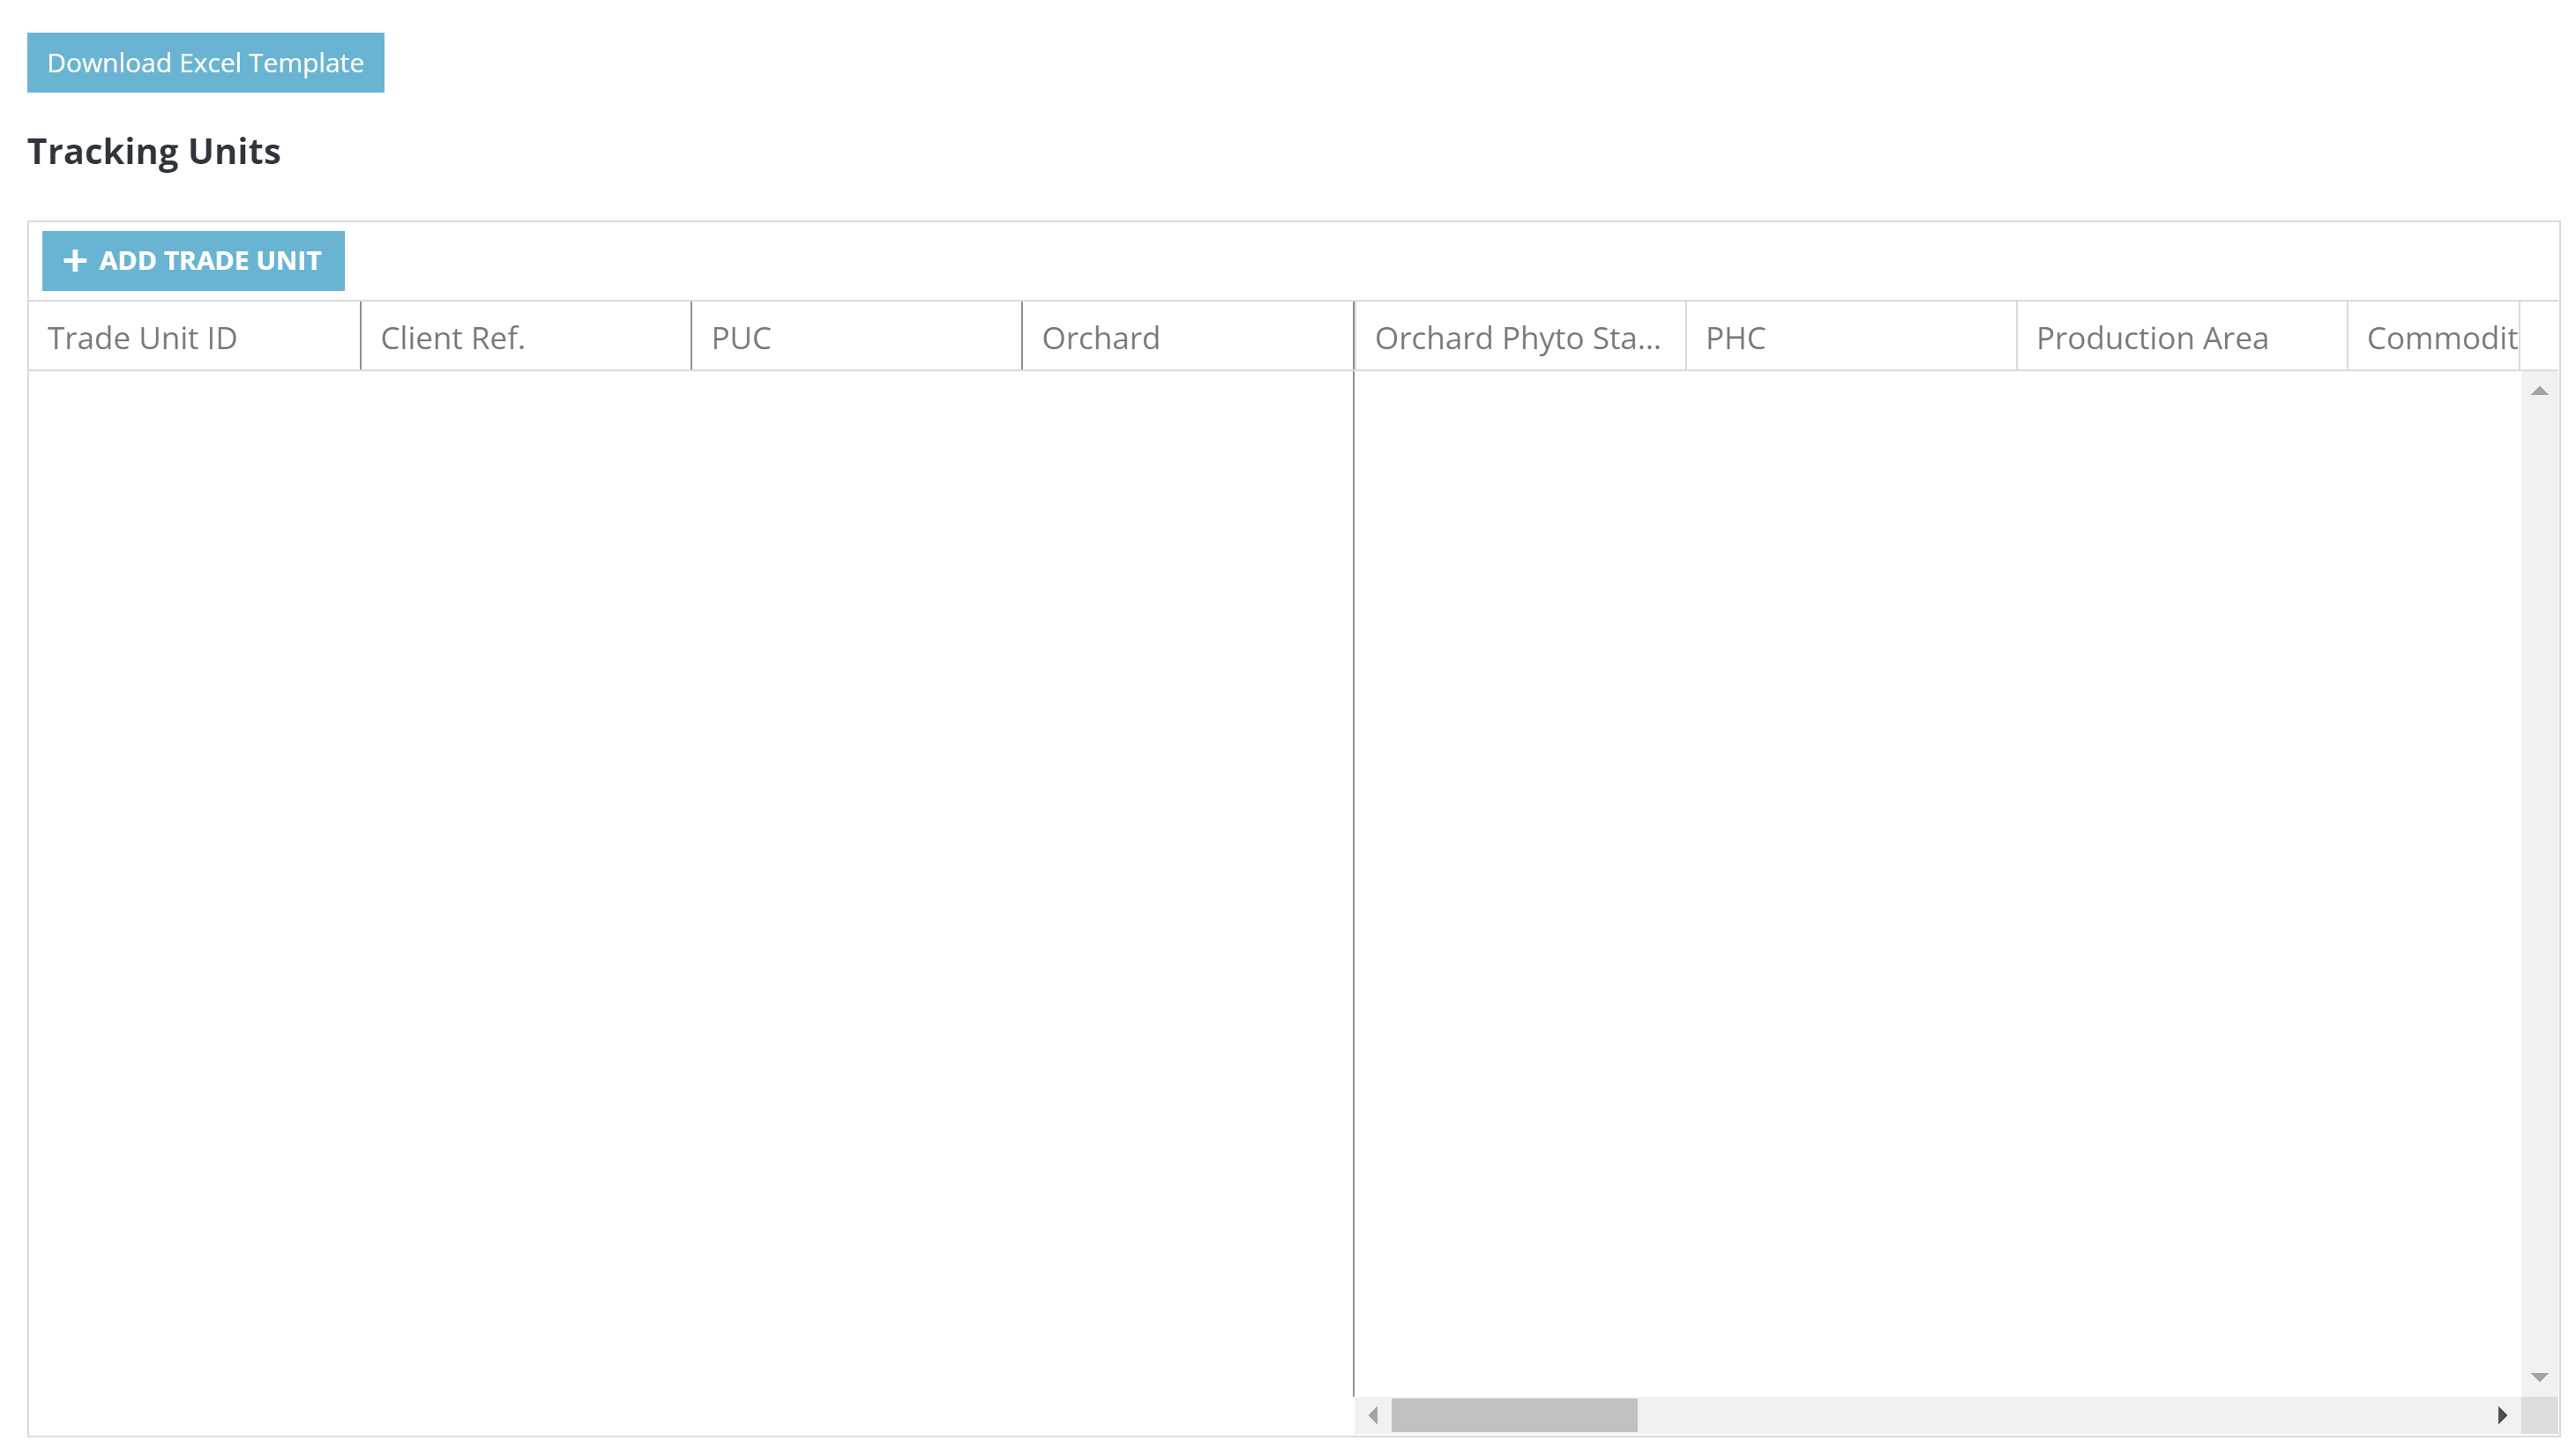This screenshot has width=2576, height=1455.
Task: Click the PUC column header
Action: (856, 338)
